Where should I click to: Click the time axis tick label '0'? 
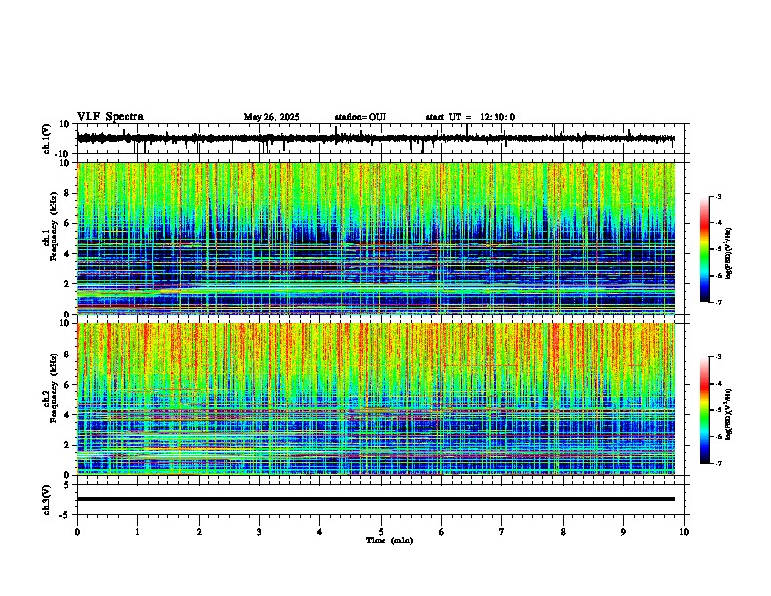coord(77,532)
